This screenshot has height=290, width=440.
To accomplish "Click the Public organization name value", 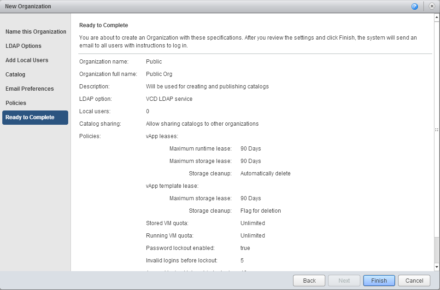I will point(154,61).
